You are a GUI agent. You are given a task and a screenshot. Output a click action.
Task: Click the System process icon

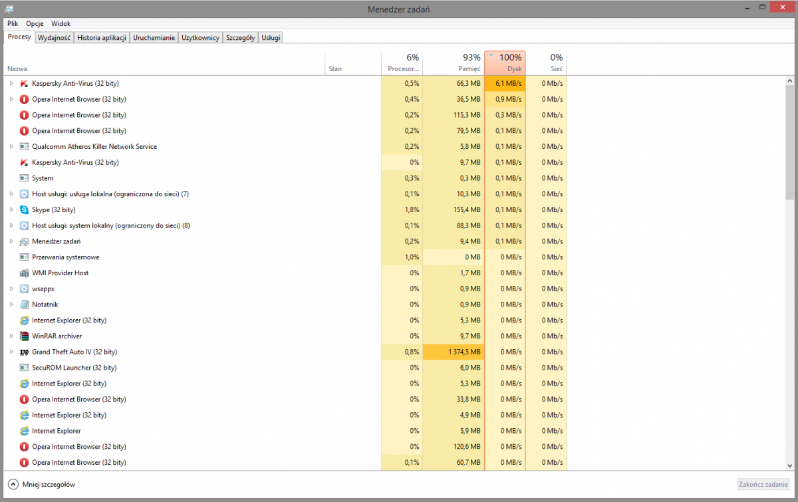pos(24,178)
